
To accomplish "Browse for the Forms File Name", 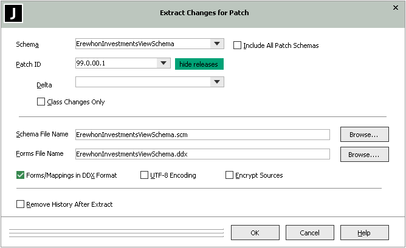I will tap(364, 155).
